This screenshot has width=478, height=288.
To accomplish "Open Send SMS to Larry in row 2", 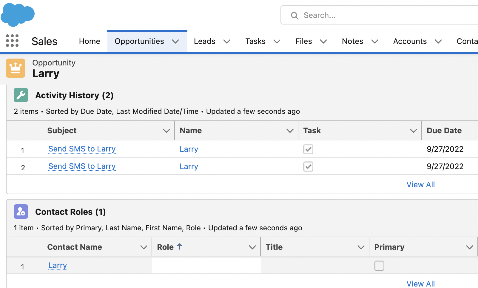I will (x=82, y=166).
